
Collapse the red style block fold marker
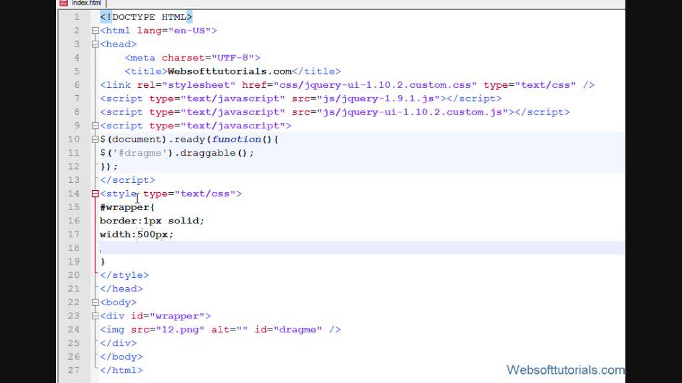pyautogui.click(x=95, y=193)
